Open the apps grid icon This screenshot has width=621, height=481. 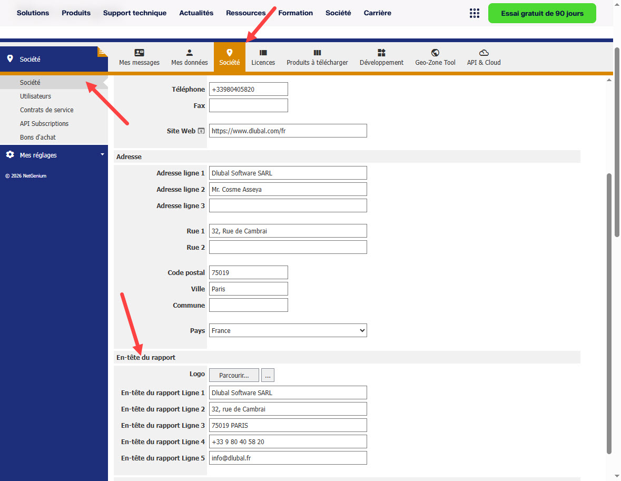click(474, 13)
